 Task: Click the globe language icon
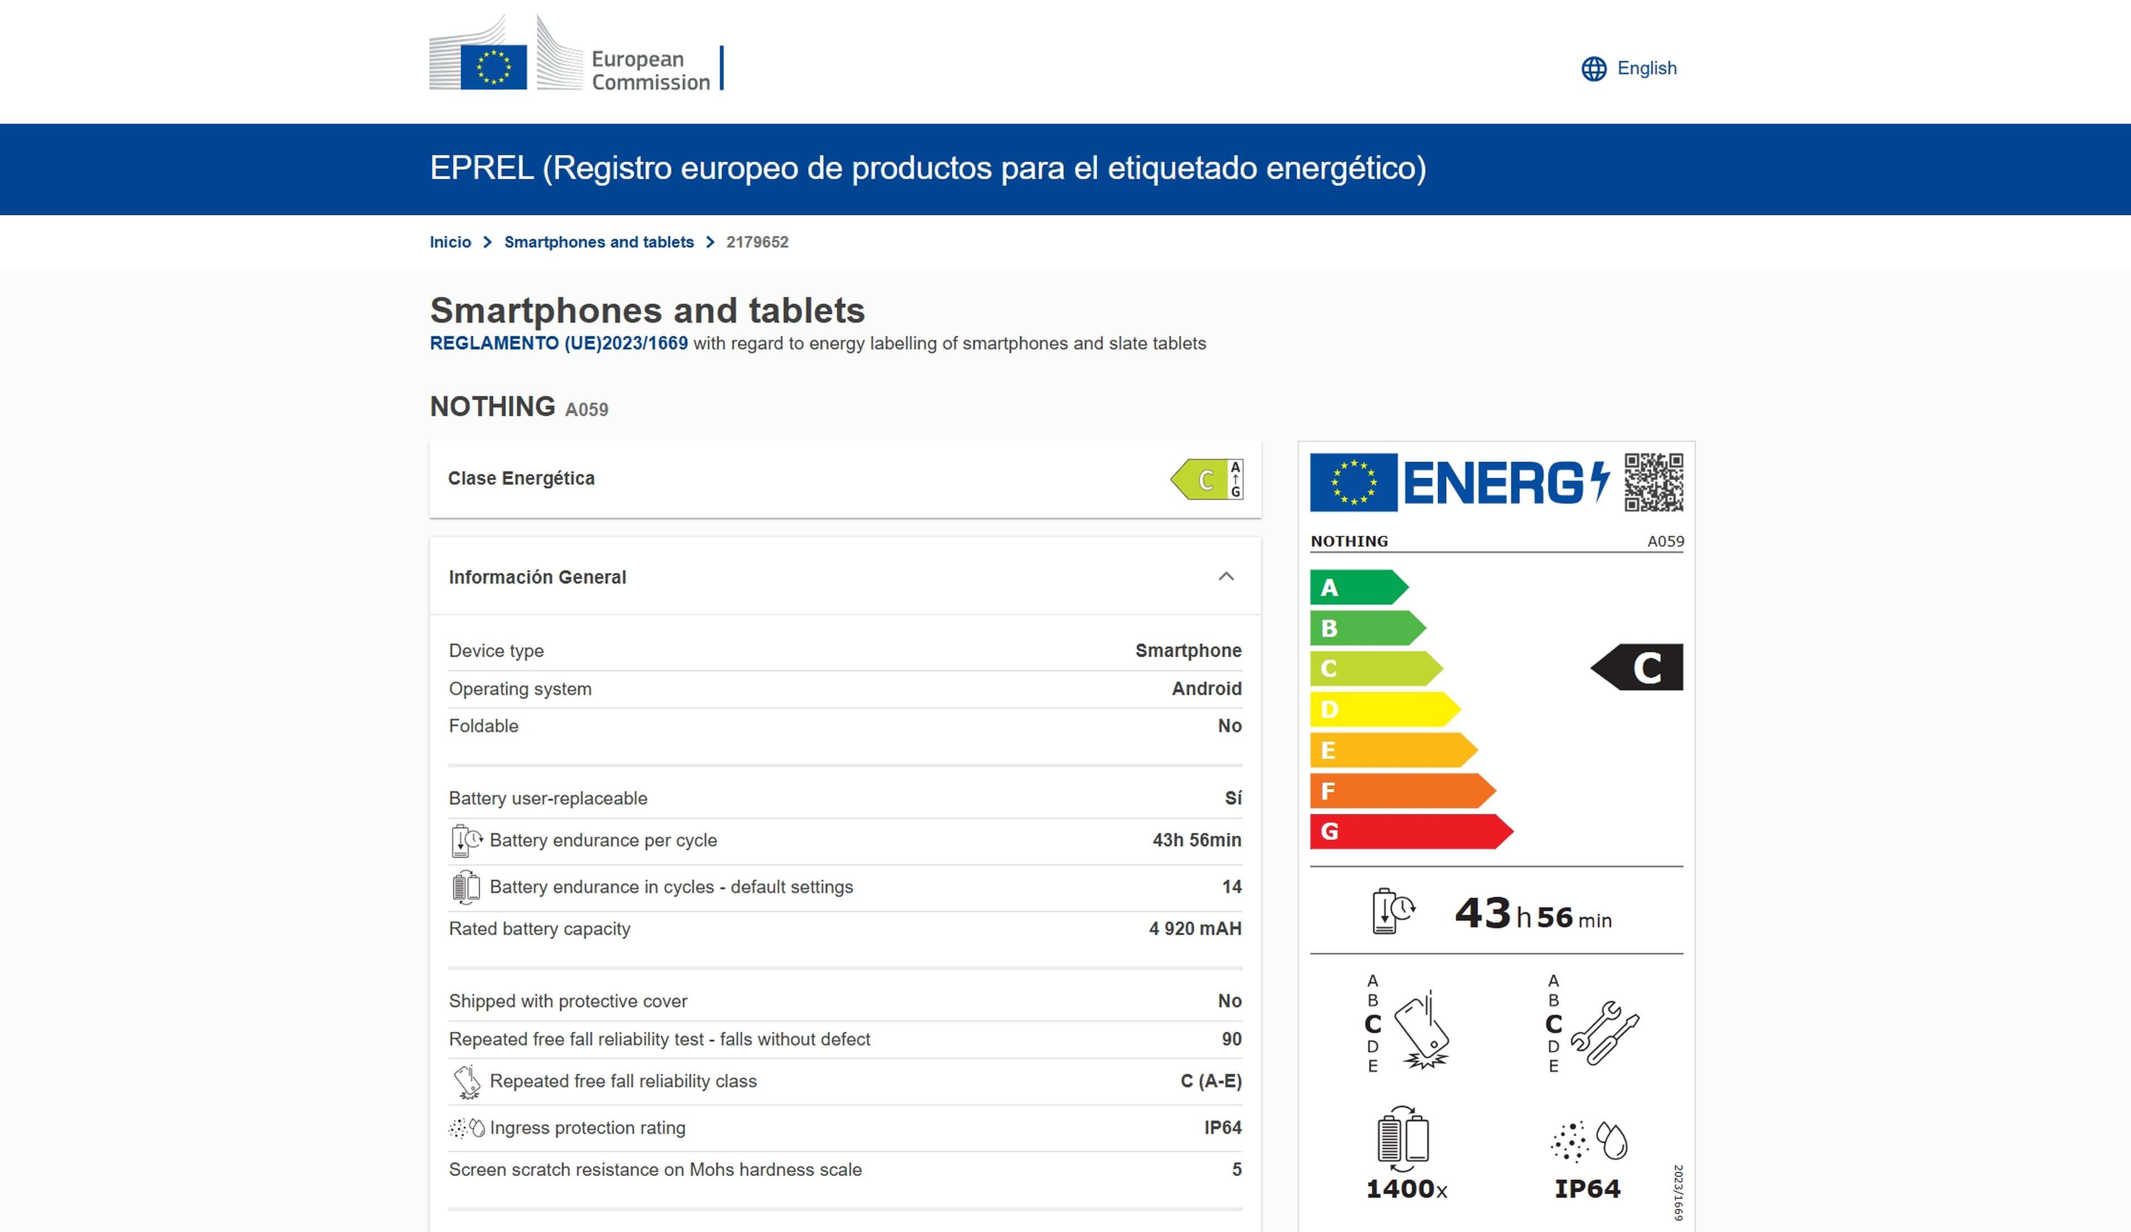(x=1593, y=68)
